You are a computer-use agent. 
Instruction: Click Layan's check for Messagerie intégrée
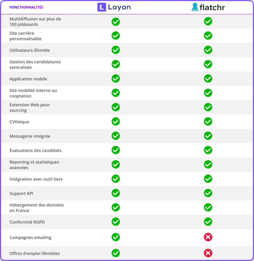116,136
